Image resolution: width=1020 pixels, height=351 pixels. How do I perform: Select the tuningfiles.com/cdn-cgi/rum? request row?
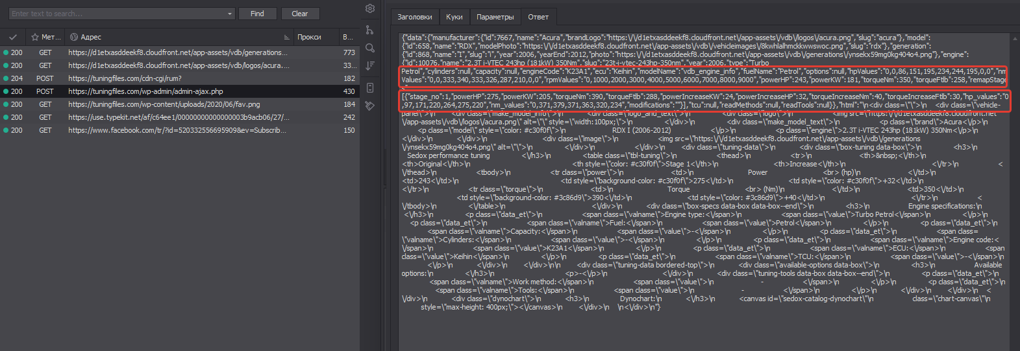pyautogui.click(x=180, y=78)
